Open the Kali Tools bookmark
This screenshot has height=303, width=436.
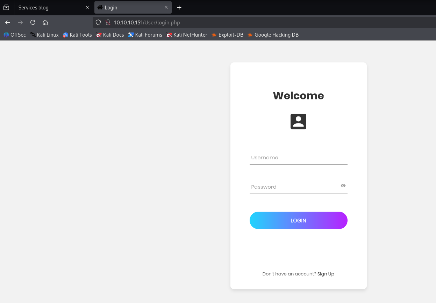(x=77, y=35)
